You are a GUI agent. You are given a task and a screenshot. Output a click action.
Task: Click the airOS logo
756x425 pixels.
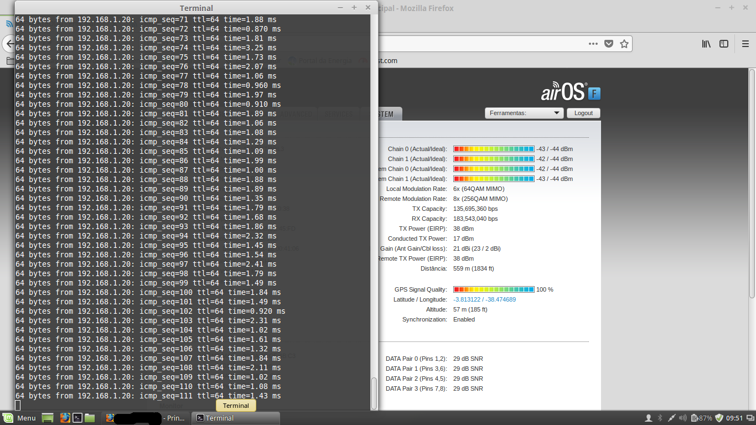tap(564, 92)
